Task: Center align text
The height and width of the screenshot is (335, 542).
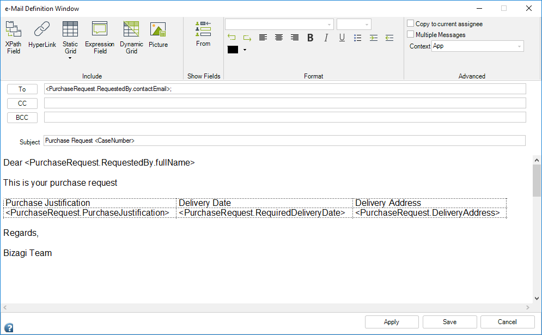Action: point(279,38)
